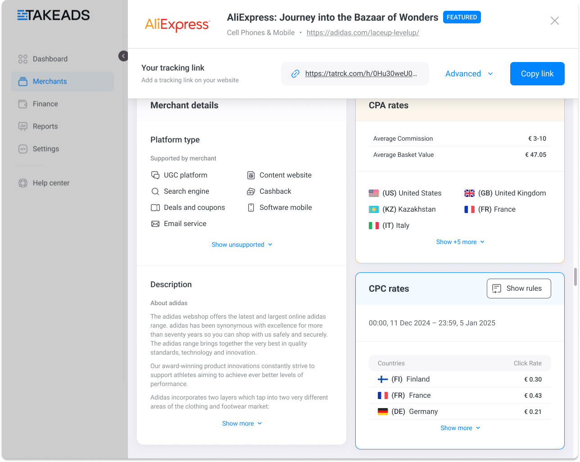Click the Cashback icon
580x462 pixels.
click(250, 191)
